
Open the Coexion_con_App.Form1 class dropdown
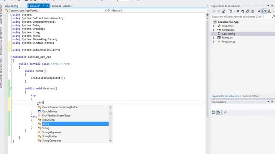(105, 10)
